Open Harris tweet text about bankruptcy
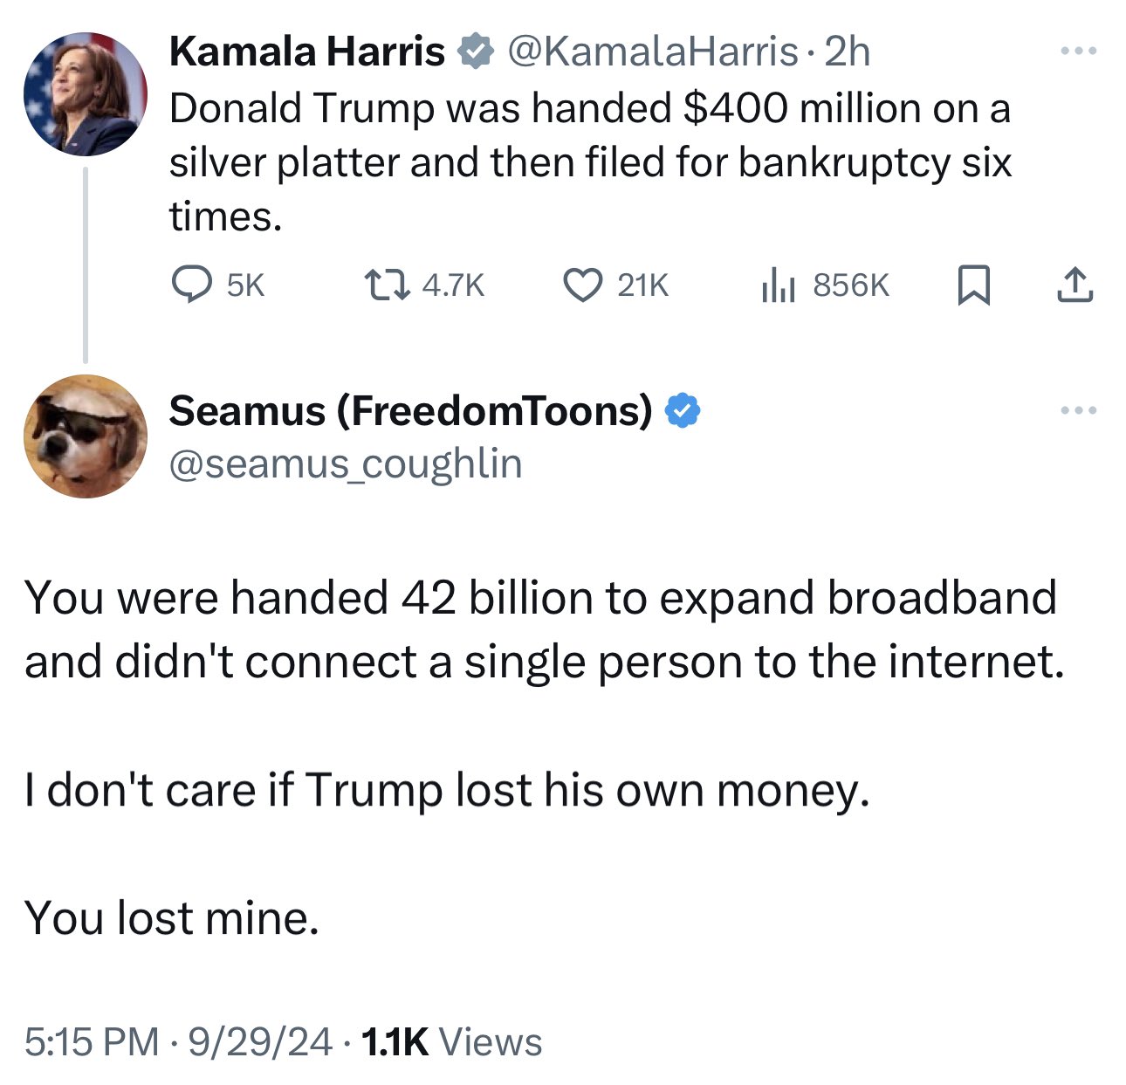This screenshot has width=1126, height=1085. (x=590, y=162)
